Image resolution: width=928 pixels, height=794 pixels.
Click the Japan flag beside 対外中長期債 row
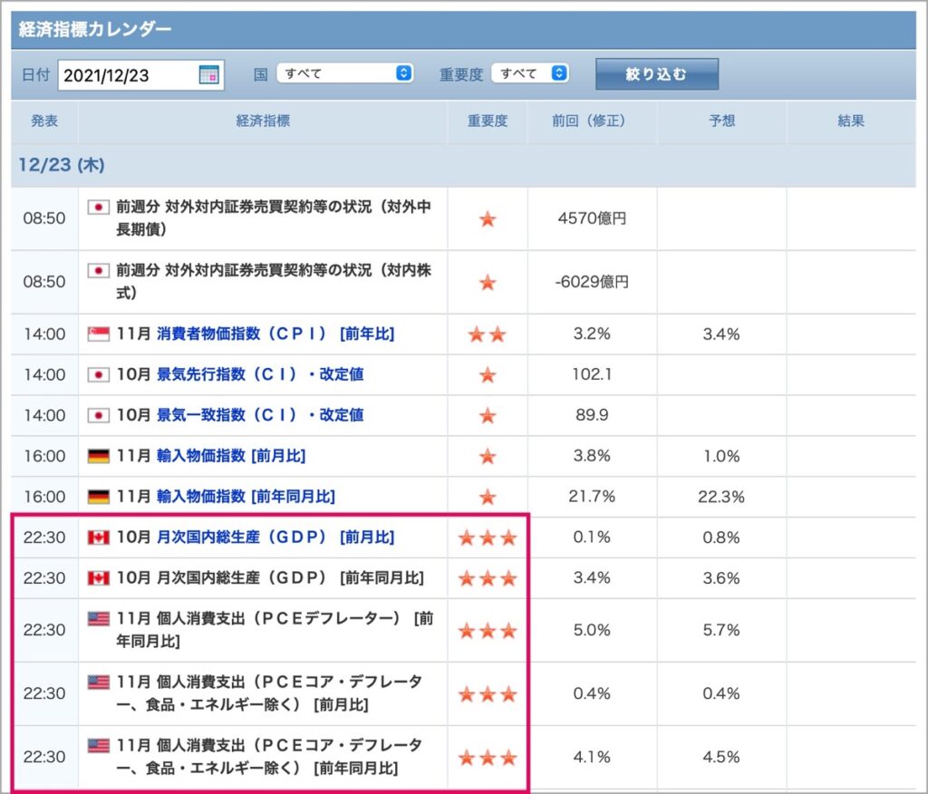tap(98, 208)
